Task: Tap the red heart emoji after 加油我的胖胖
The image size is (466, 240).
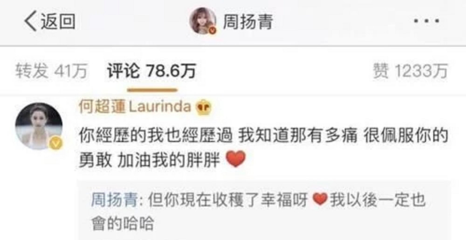Action: click(236, 159)
